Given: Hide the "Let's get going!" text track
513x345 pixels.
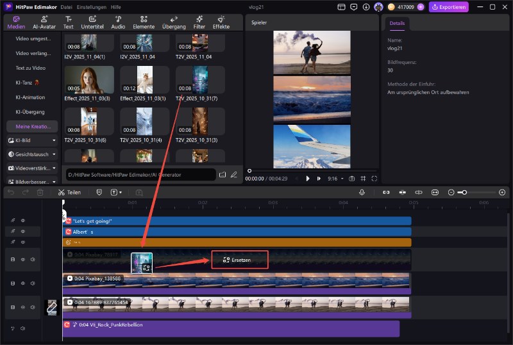Looking at the screenshot, I should 23,221.
